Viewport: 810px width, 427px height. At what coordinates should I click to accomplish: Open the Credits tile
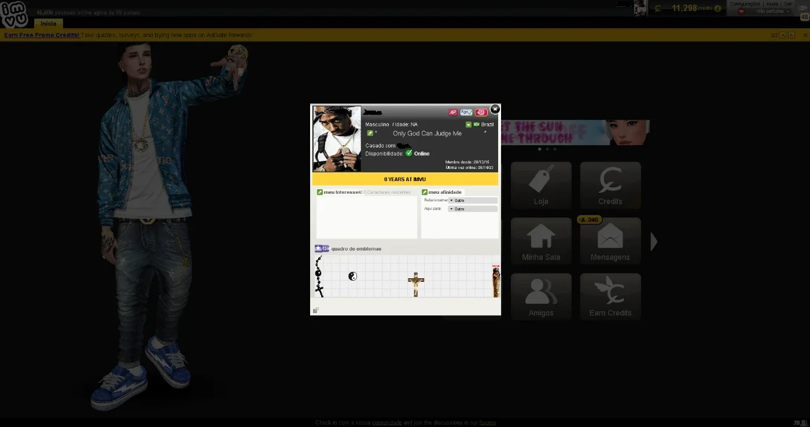(610, 185)
